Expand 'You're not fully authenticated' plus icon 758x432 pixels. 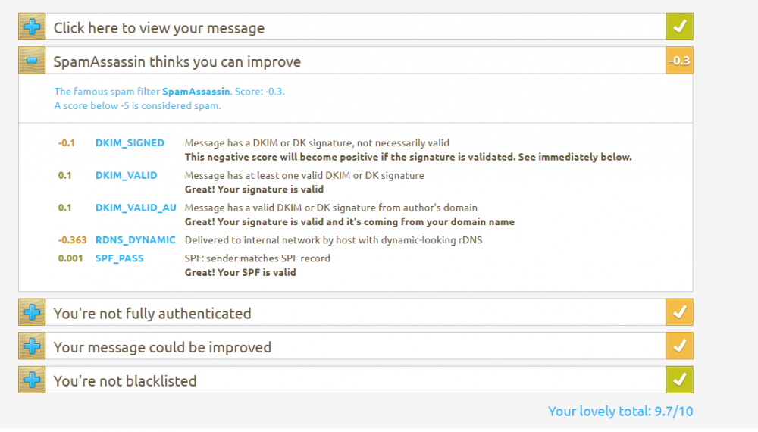point(32,312)
